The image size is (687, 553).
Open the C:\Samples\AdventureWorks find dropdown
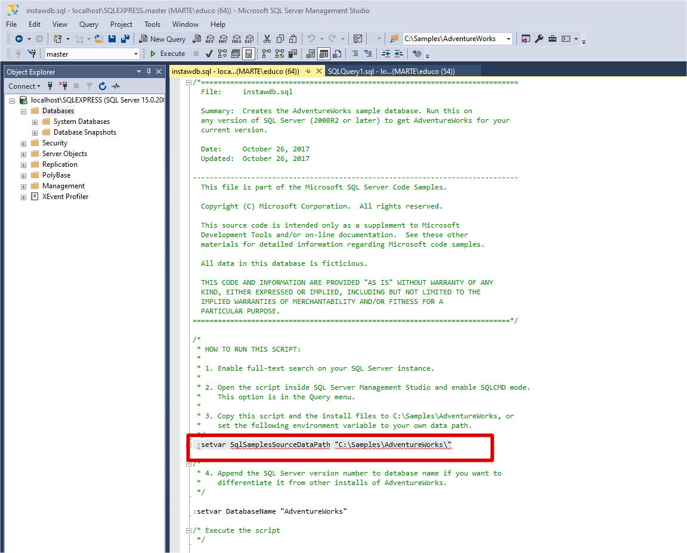pyautogui.click(x=508, y=39)
